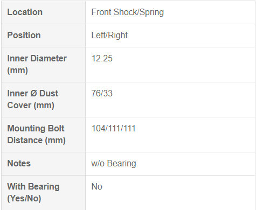Click the (mm) text under Inner Diameter
Screen dimensions: 256x210
click(17, 70)
